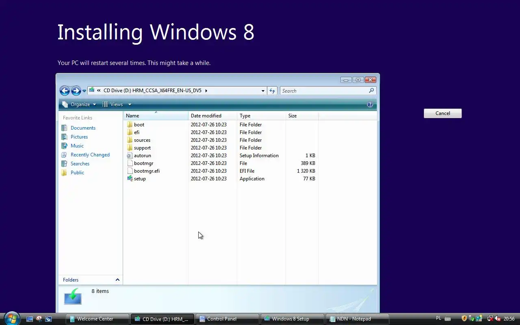The image size is (520, 325).
Task: Open Music favorite link
Action: tap(77, 146)
